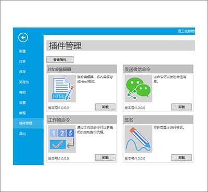The height and width of the screenshot is (192, 208).
Task: Uninstall the 签名 plugin
Action: (x=181, y=158)
